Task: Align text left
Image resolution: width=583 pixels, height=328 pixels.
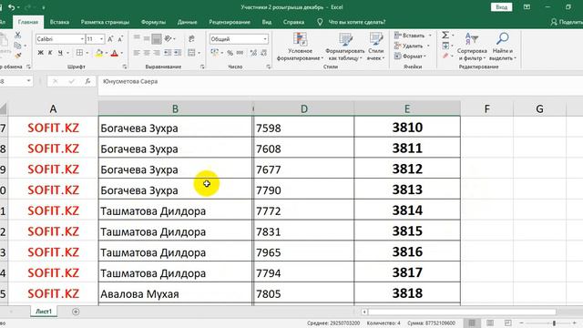Action: coord(137,53)
